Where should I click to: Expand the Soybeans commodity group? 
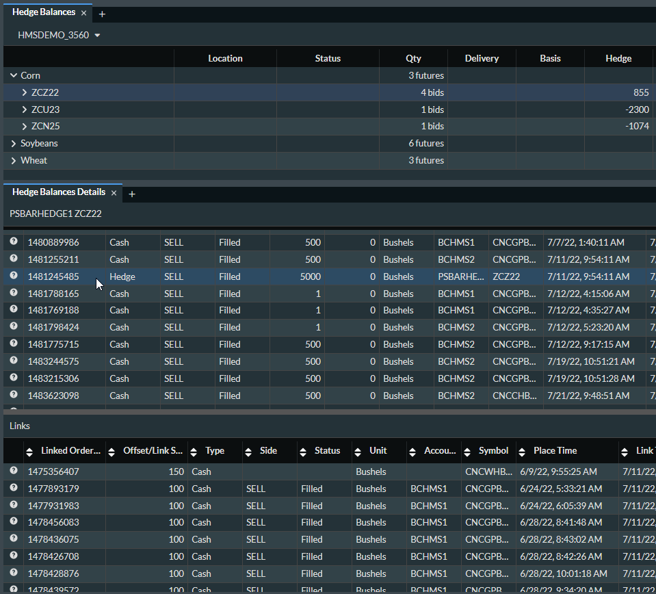click(x=14, y=144)
